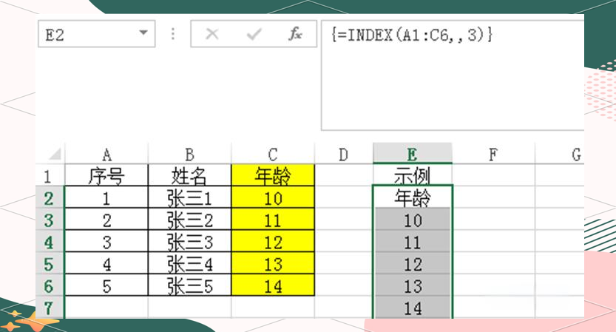
Task: Select row 5 header
Action: point(50,264)
